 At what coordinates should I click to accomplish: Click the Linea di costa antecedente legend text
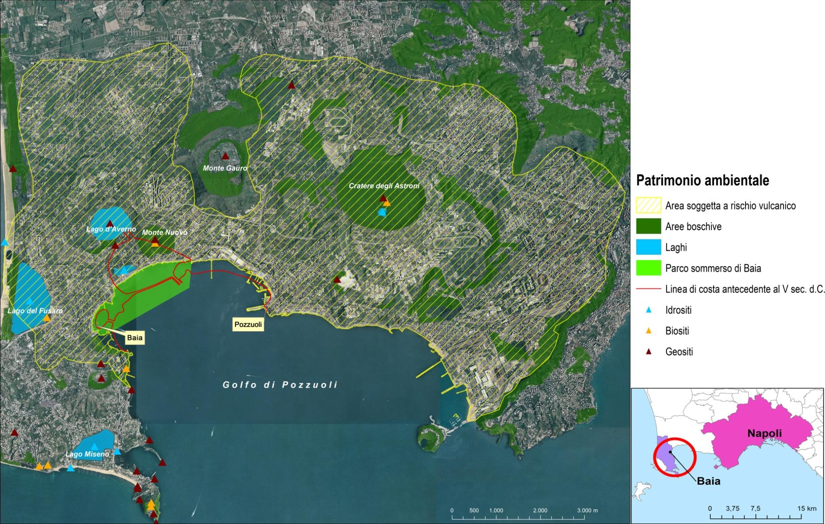(745, 289)
